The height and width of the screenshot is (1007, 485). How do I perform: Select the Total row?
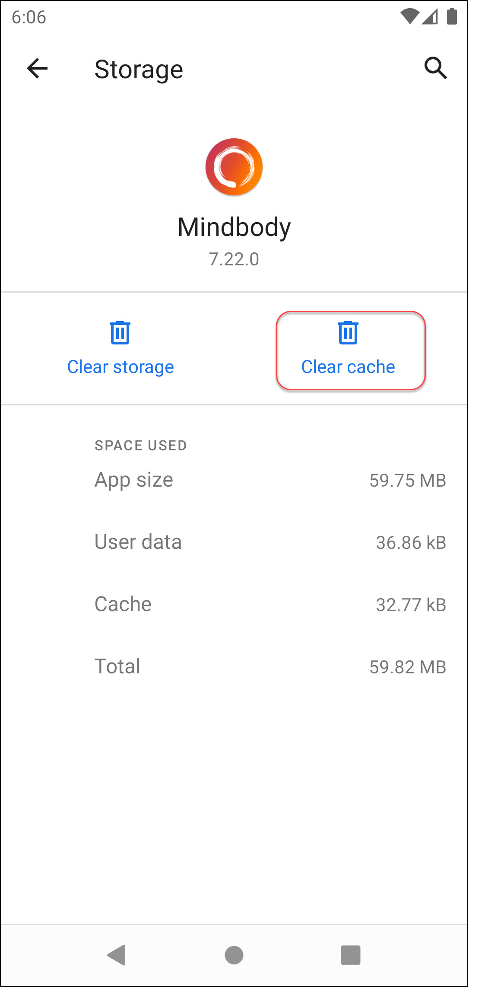pos(270,666)
